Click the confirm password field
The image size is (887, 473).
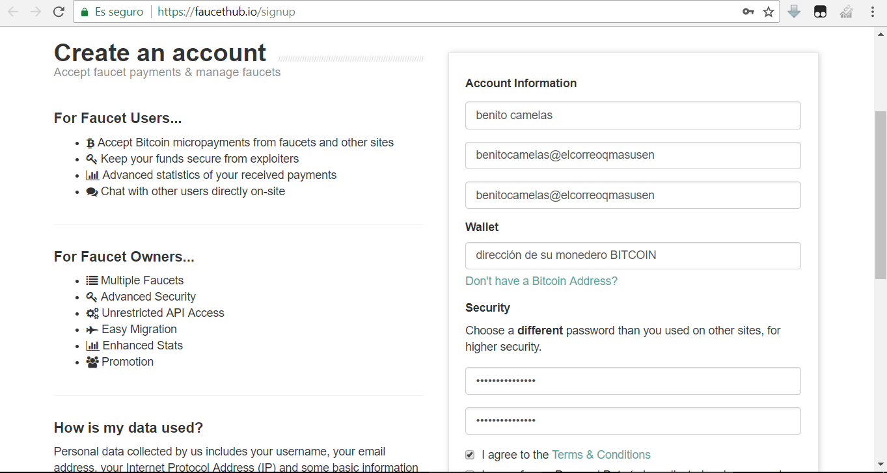tap(633, 421)
